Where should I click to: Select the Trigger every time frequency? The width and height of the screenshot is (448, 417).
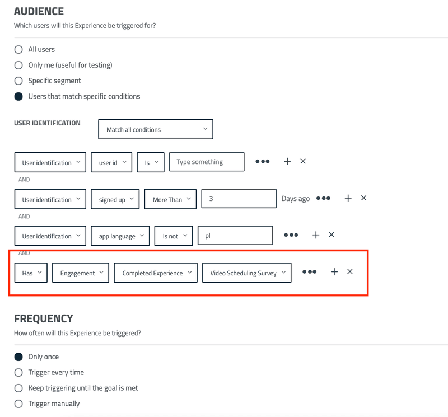click(x=17, y=372)
